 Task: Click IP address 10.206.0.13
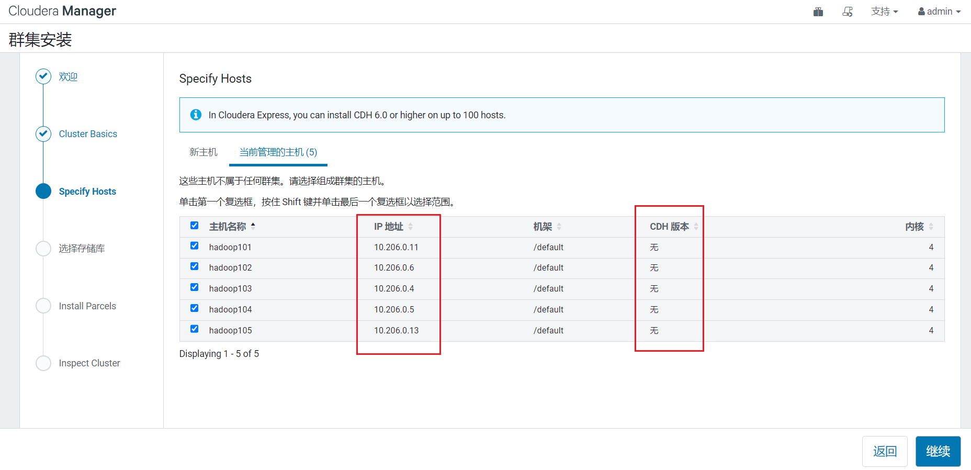396,330
